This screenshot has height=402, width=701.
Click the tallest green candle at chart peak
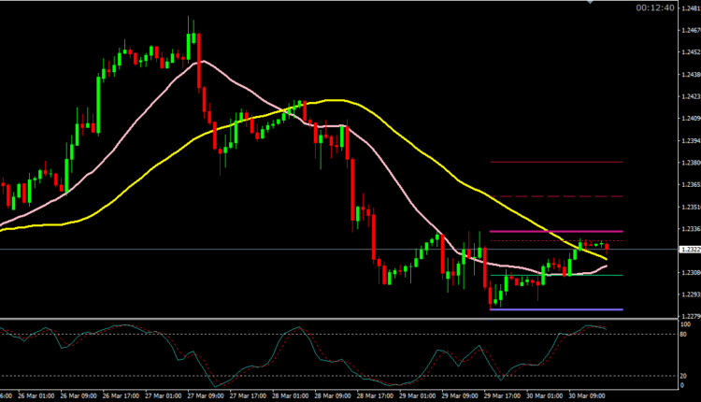(190, 45)
